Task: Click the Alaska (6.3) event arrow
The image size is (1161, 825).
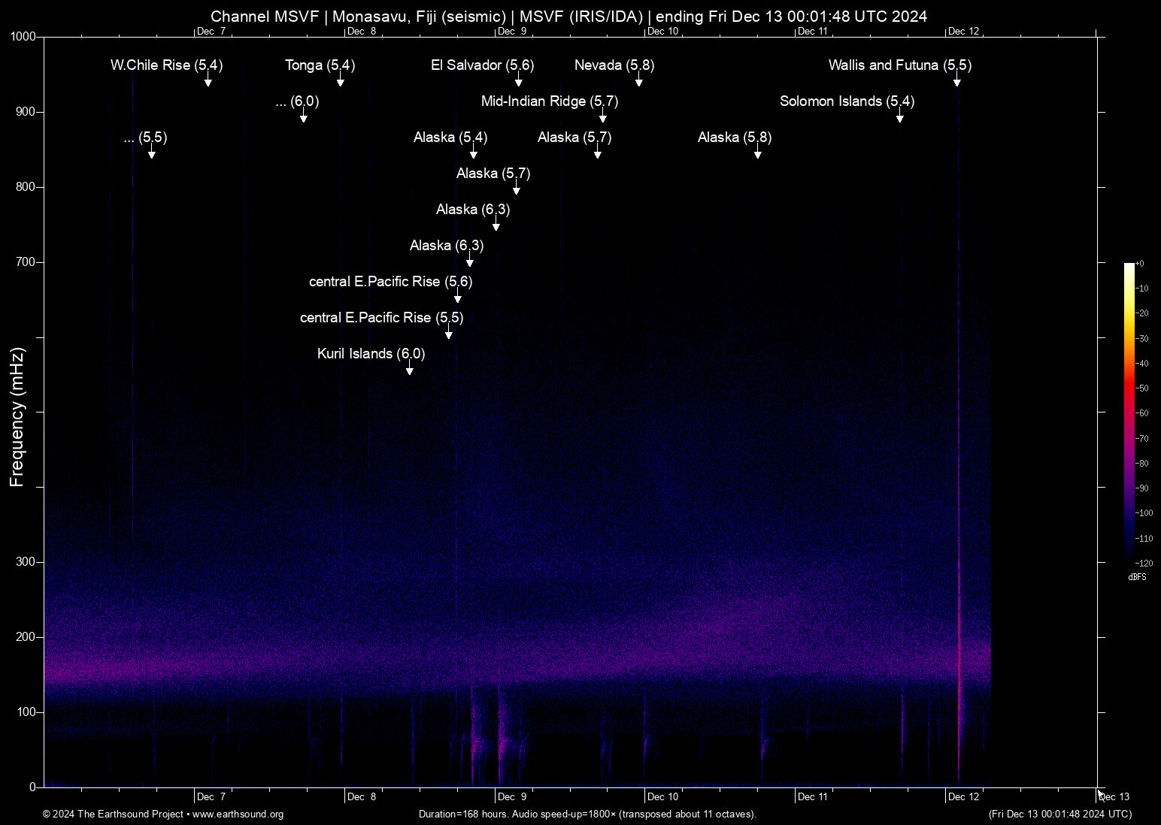Action: point(472,210)
